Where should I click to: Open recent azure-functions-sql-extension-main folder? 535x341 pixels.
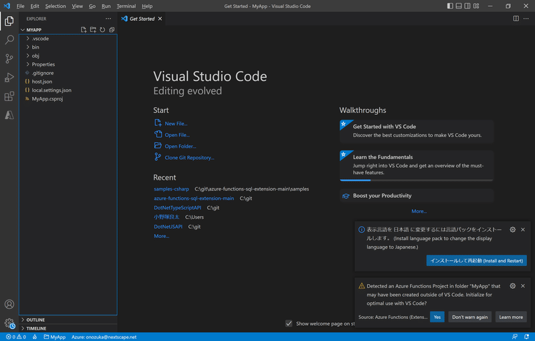pos(194,198)
